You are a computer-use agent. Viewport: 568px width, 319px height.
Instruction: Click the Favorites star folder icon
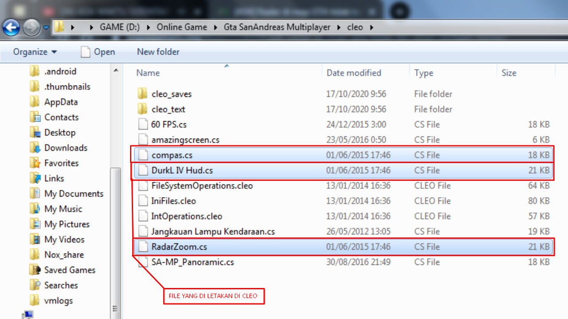click(35, 163)
